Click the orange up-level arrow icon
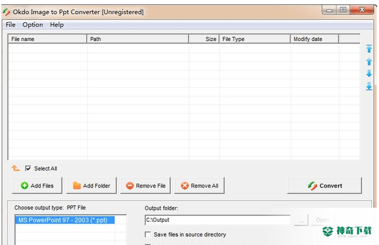Viewport: 379px width, 245px height. 15,168
